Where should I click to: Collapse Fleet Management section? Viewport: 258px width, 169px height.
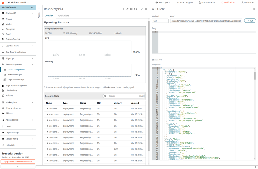[x=33, y=65]
